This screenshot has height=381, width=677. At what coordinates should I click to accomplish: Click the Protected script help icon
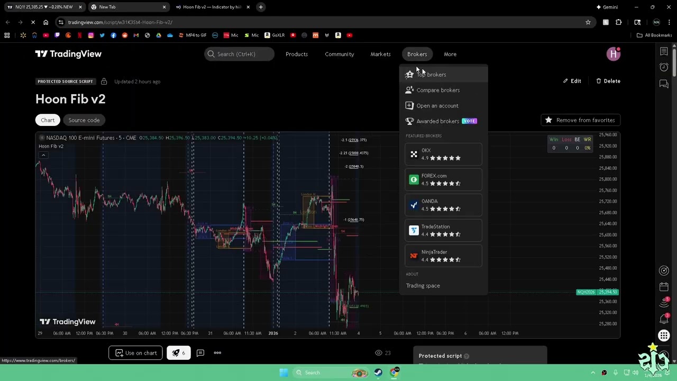466,356
